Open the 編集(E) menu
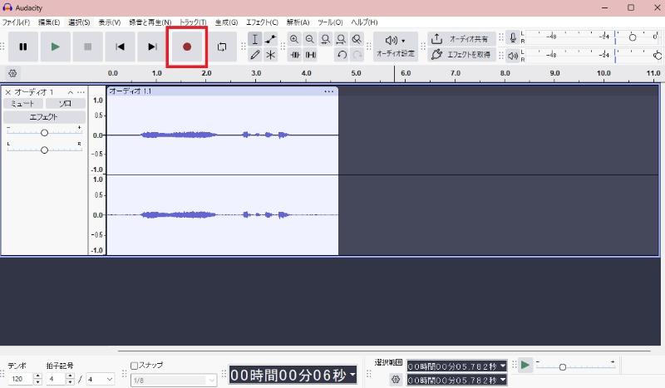This screenshot has height=388, width=665. [49, 22]
